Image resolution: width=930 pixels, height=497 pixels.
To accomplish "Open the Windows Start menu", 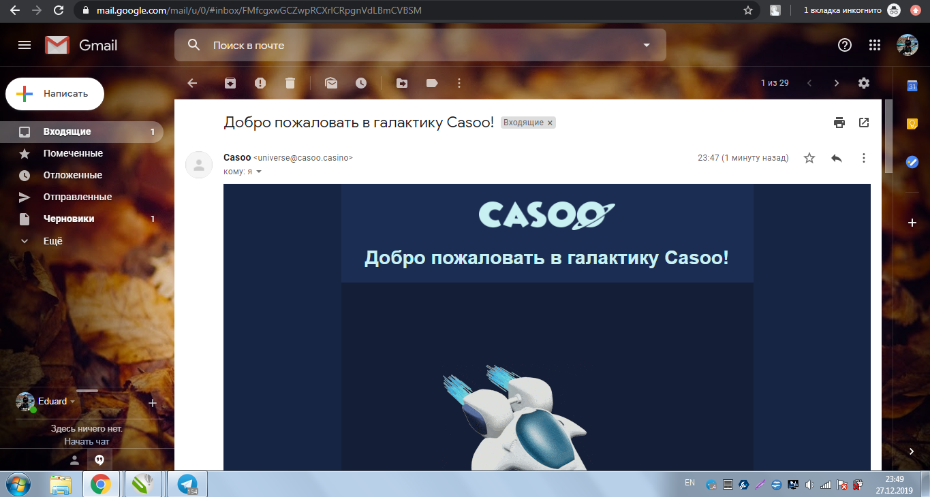I will pos(18,483).
